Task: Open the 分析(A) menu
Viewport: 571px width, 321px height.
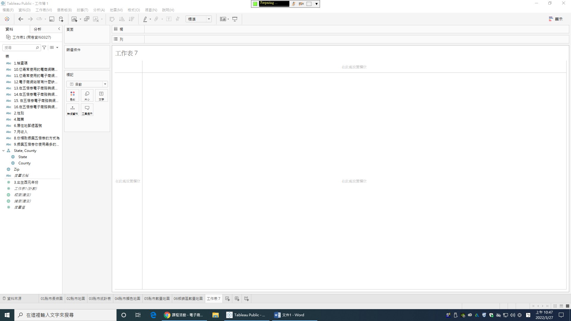Action: coord(99,10)
